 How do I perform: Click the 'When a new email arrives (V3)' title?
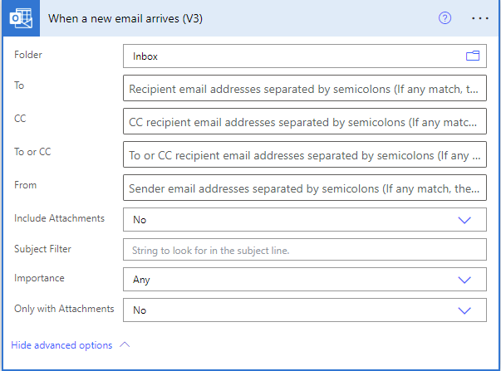point(125,18)
